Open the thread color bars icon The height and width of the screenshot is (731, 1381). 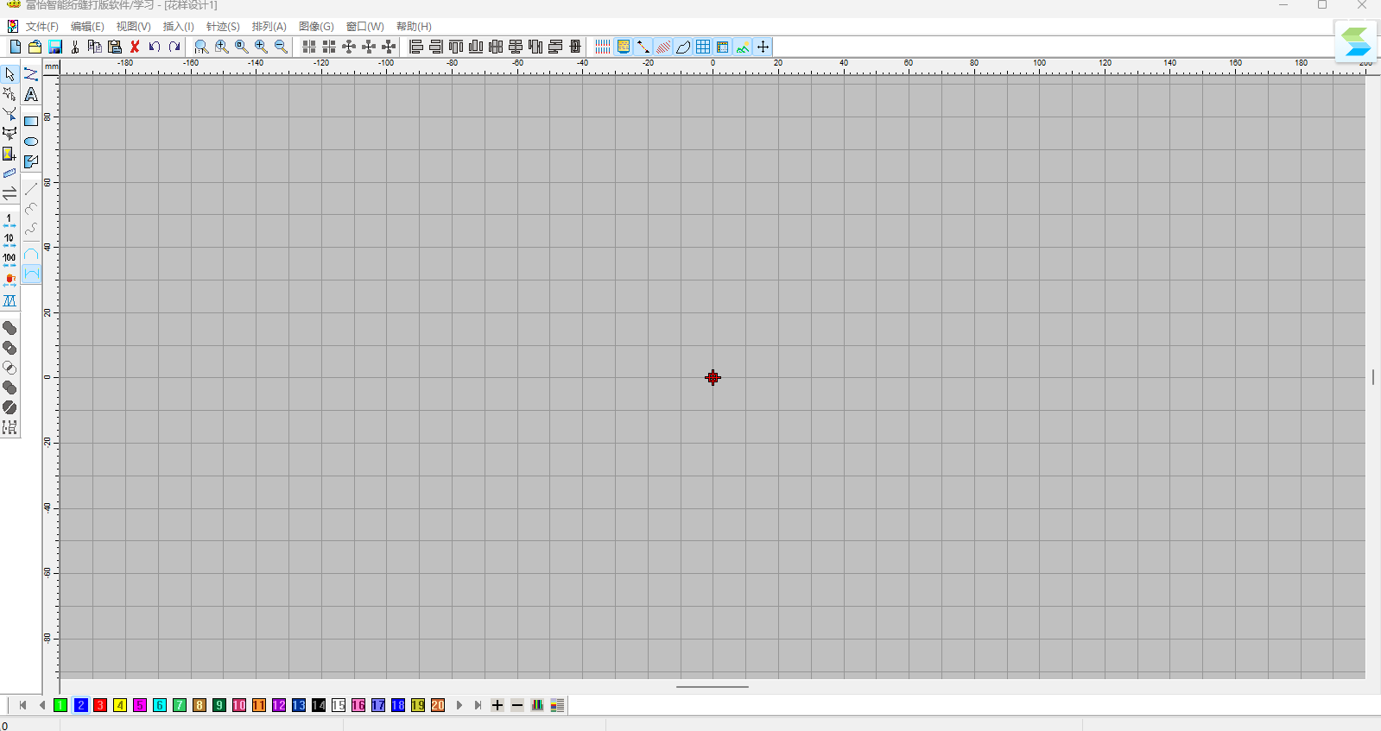point(537,705)
